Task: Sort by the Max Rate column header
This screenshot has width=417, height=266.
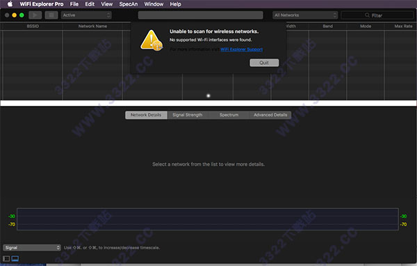Action: [x=403, y=26]
